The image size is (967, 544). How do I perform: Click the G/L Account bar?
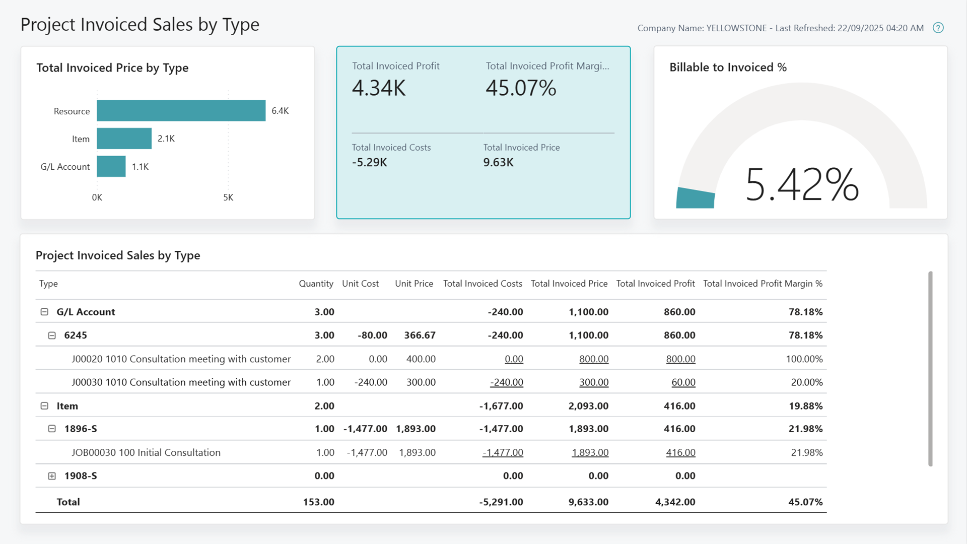(111, 166)
